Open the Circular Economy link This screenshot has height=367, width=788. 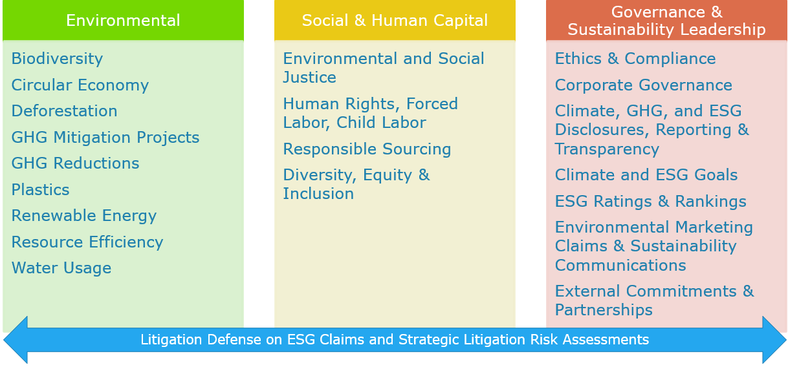pyautogui.click(x=80, y=85)
